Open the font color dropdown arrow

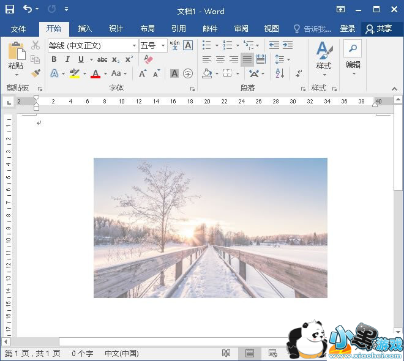[105, 74]
